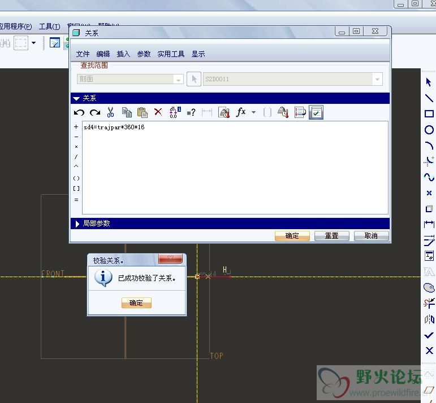
Task: Select the use-edge sketch tool
Action: coord(429,209)
